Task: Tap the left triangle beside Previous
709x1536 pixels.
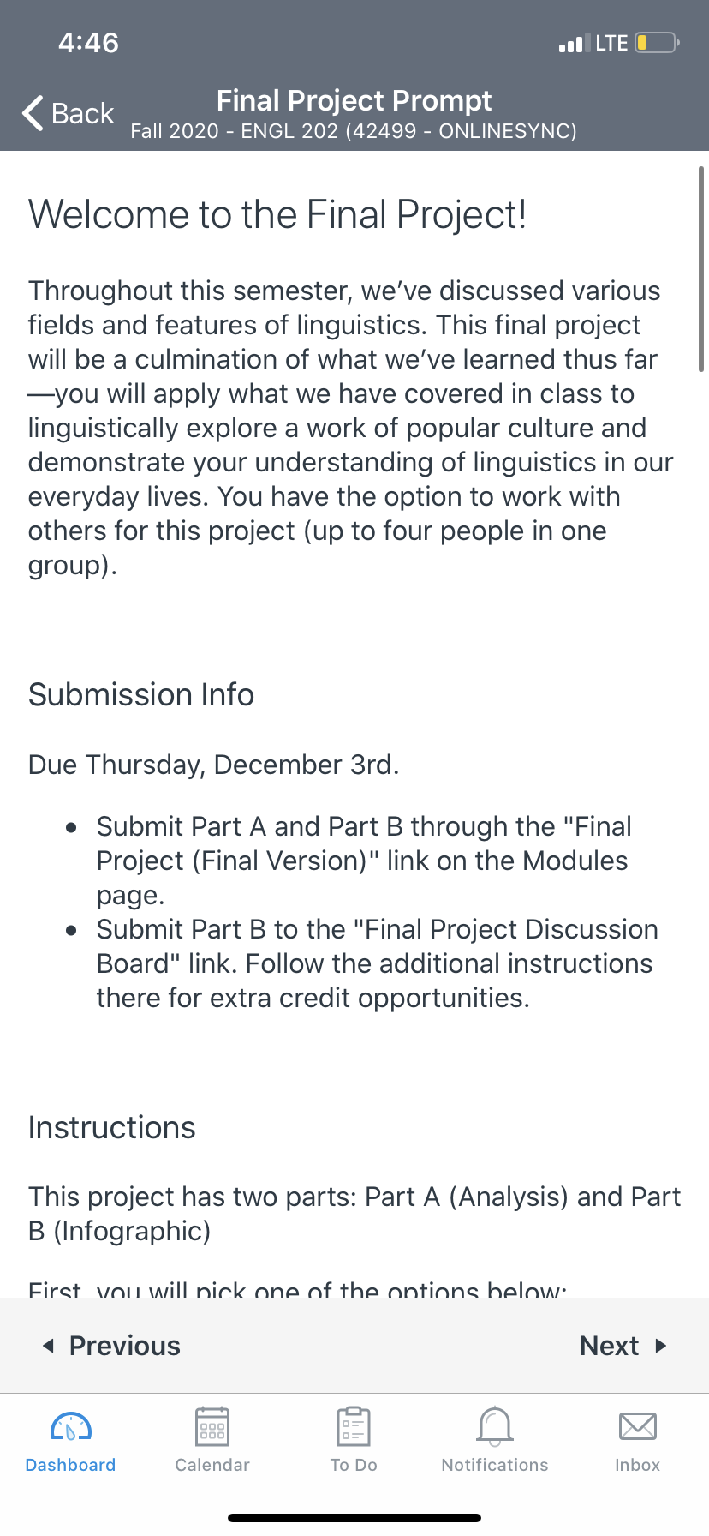Action: click(x=48, y=1346)
